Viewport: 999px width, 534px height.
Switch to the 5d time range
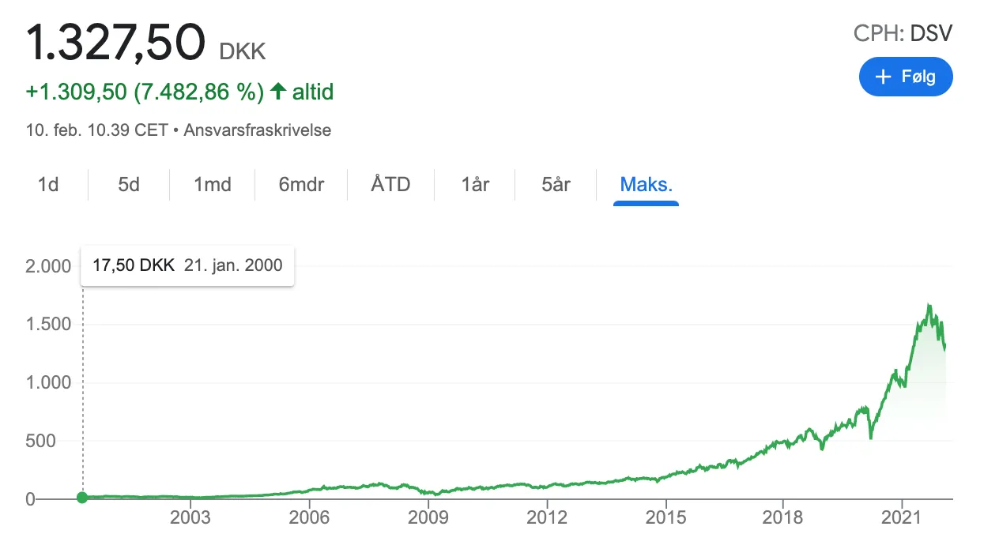pyautogui.click(x=129, y=185)
